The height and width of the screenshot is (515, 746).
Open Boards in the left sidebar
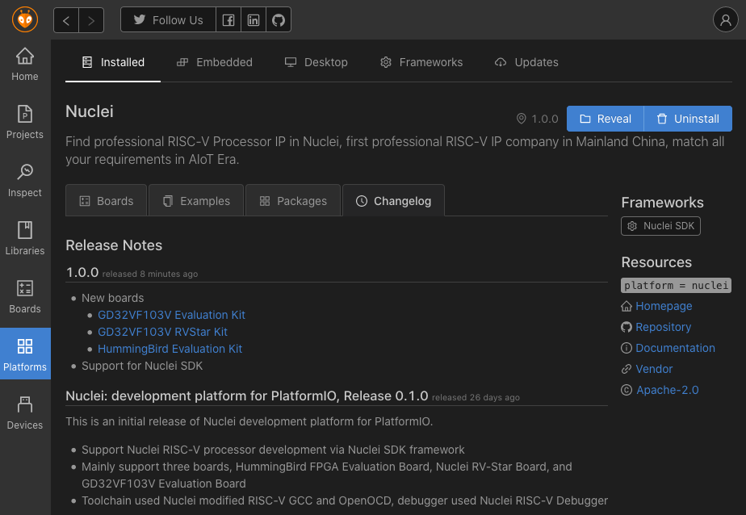click(25, 297)
